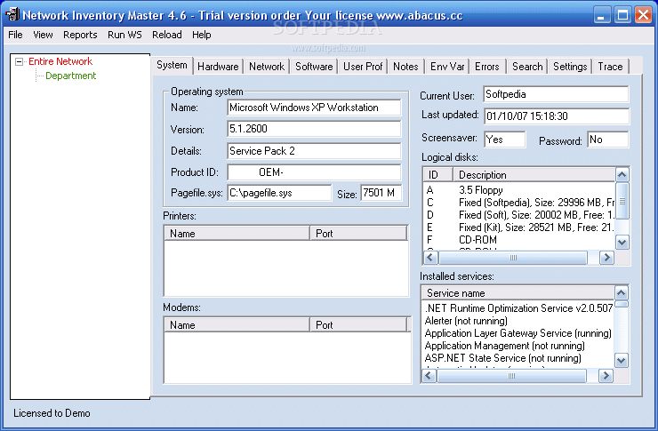Click logical disks scroll right arrow
This screenshot has width=658, height=431.
click(x=606, y=258)
